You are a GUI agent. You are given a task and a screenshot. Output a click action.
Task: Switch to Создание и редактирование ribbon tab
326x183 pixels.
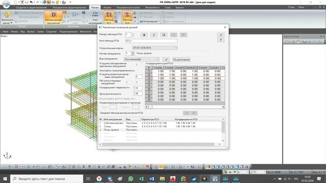(x=32, y=8)
